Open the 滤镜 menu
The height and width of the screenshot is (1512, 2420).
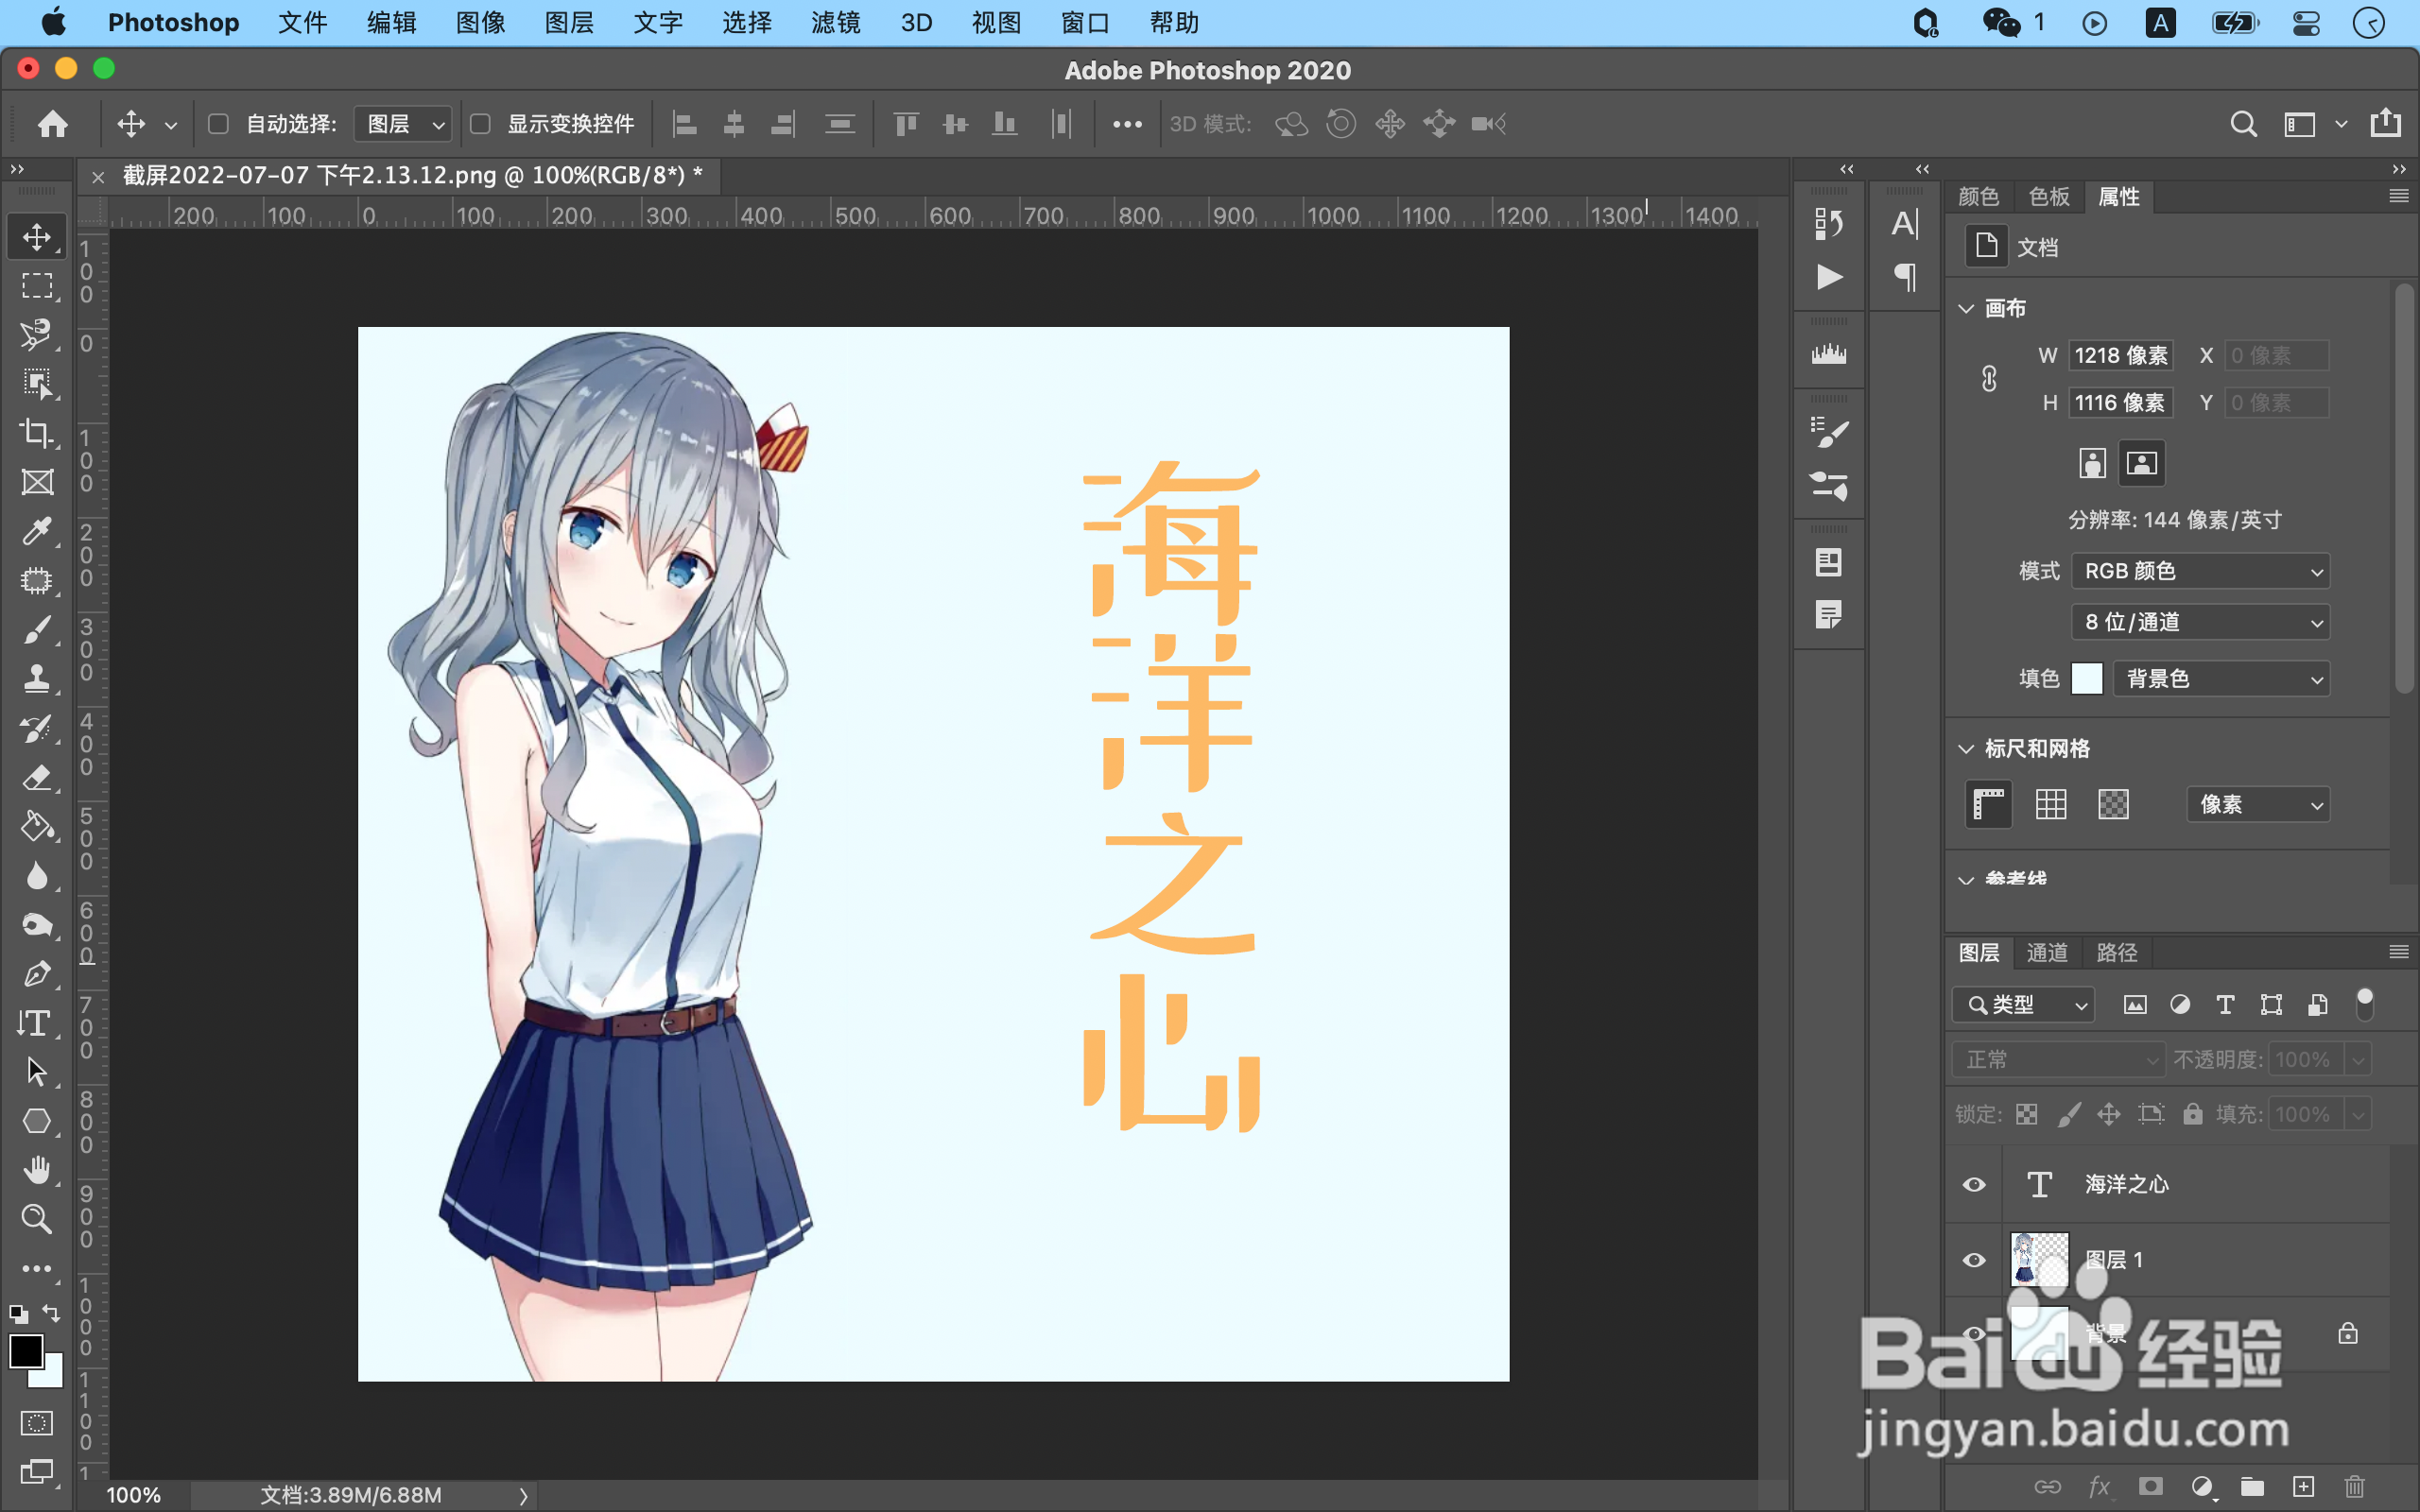point(836,23)
